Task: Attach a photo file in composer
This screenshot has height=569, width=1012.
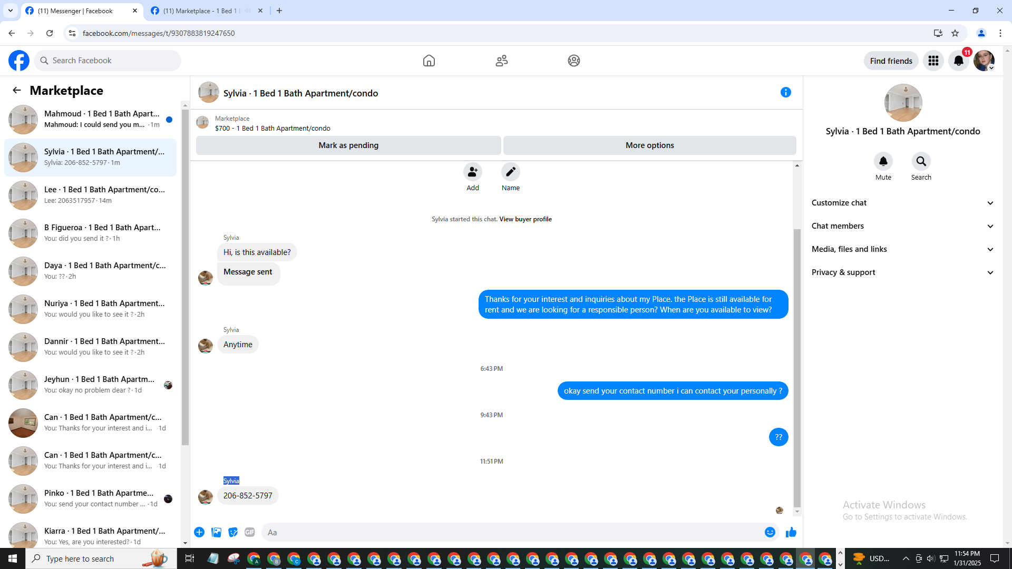Action: [x=216, y=532]
